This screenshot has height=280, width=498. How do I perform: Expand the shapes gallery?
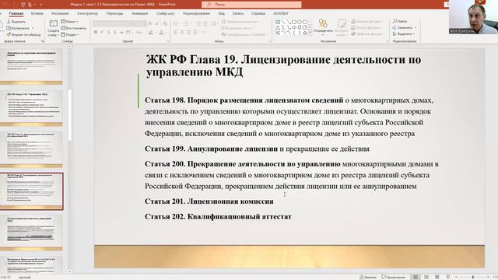[310, 33]
